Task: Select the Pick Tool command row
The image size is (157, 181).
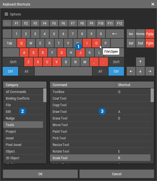Action: pos(100,138)
